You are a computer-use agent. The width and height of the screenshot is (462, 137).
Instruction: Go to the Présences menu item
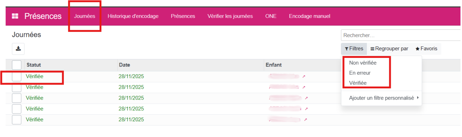(x=183, y=16)
